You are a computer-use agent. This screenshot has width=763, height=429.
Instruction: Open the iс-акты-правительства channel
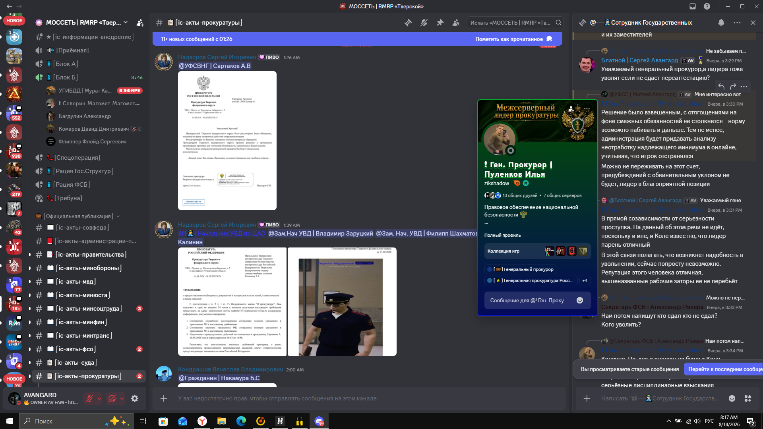click(x=89, y=255)
